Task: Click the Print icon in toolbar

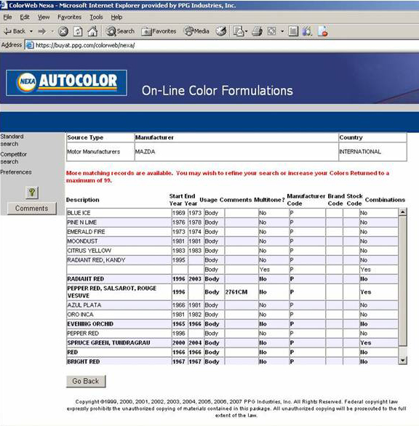Action: (257, 31)
